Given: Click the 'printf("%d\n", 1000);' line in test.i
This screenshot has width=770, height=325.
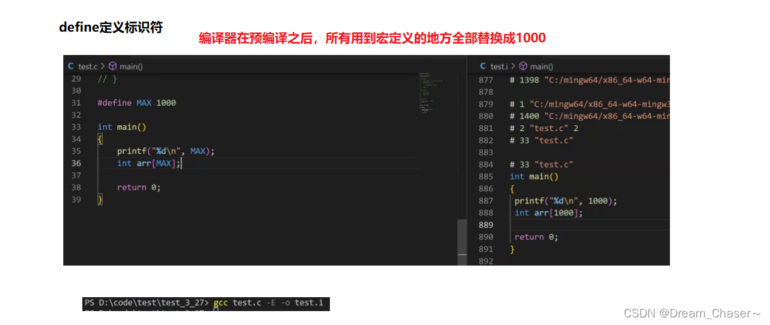Looking at the screenshot, I should pos(565,200).
